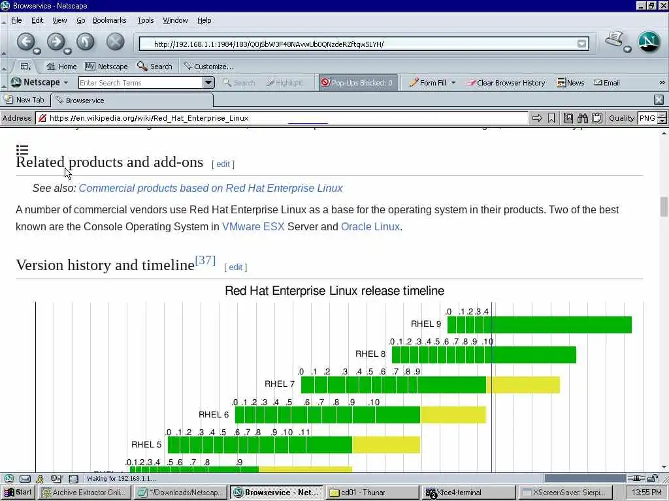Open the Netscape toolbar brand dropdown

click(66, 82)
